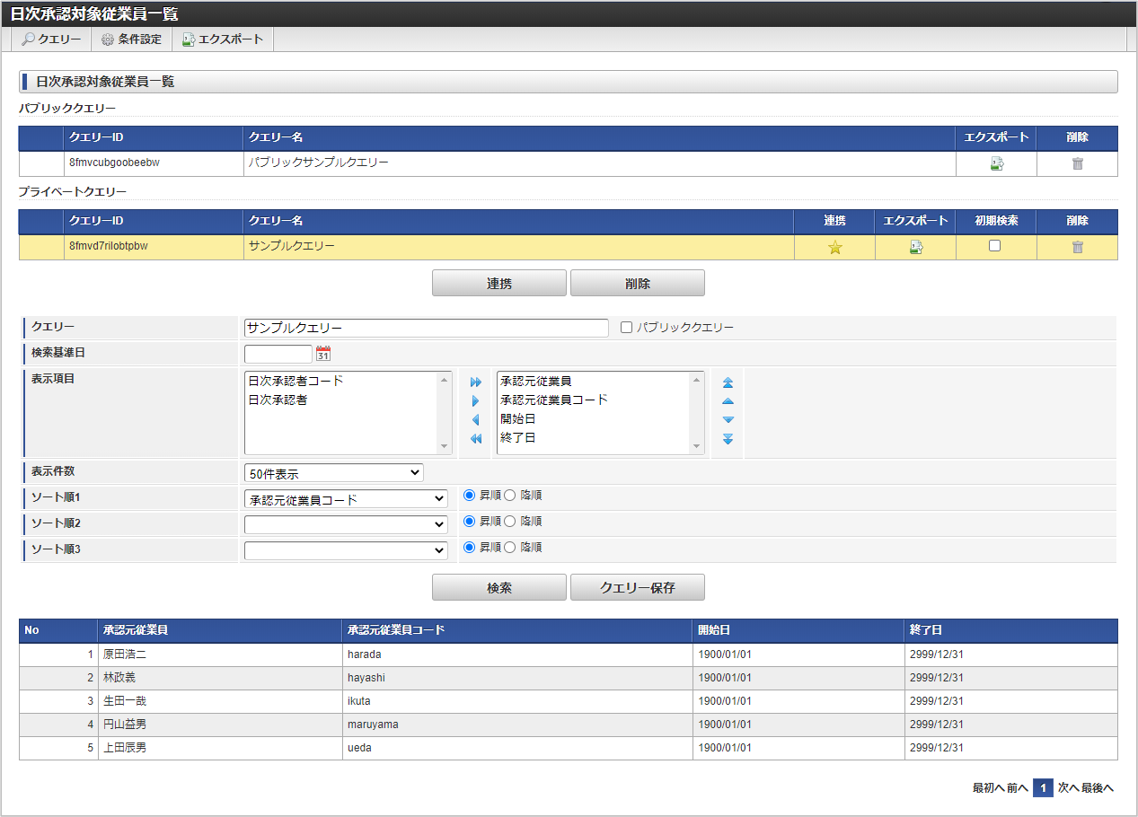Click the 開始日 column header
The image size is (1138, 817).
(x=798, y=630)
